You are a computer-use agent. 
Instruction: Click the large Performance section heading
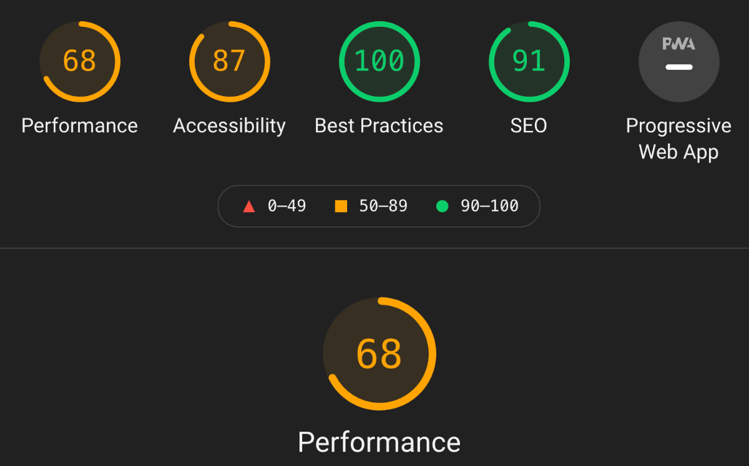click(379, 442)
